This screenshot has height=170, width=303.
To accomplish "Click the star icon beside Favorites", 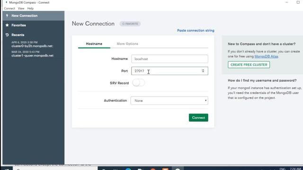I will point(7,25).
